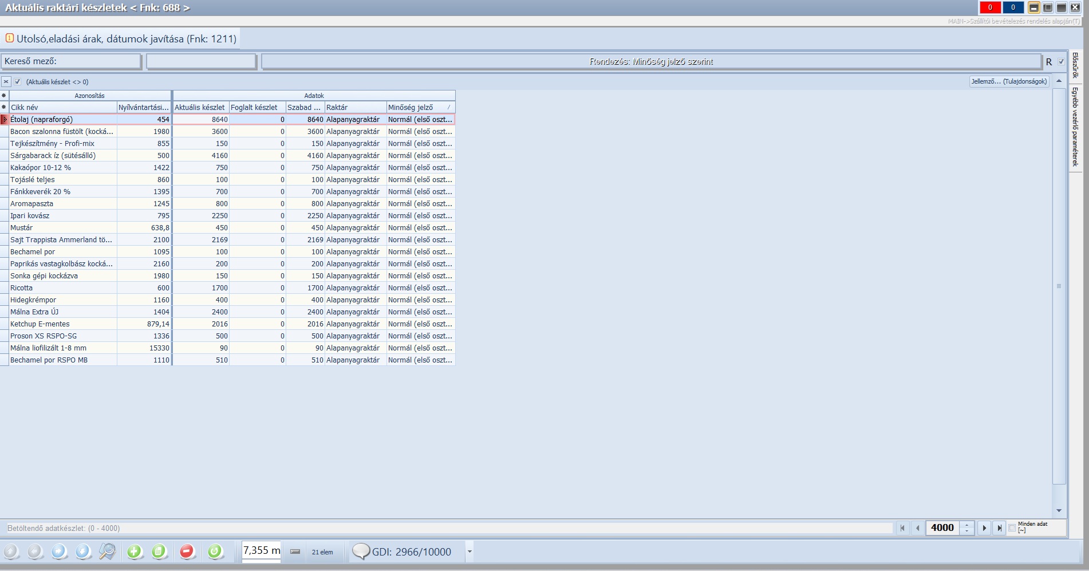Image resolution: width=1089 pixels, height=571 pixels.
Task: Uncheck the 'Aktuális készlet <> 0' filter checkbox
Action: [x=18, y=82]
